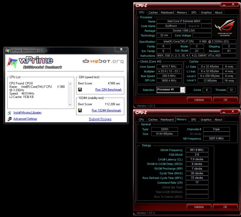This screenshot has width=241, height=217.
Task: Click the 1024M Best Score 112.208 sec
Action: [113, 104]
